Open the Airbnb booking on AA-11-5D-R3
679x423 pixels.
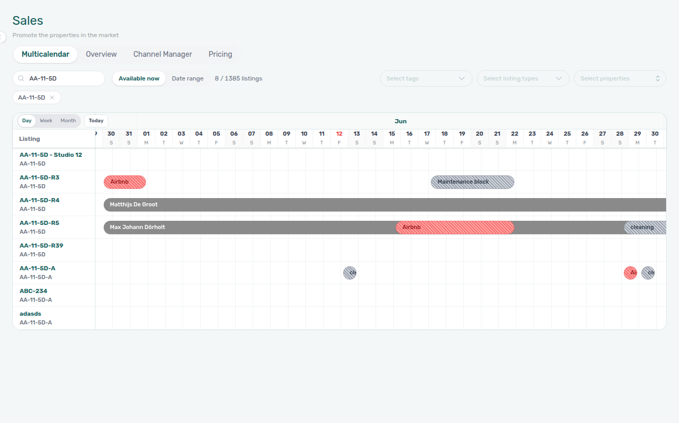pos(125,182)
